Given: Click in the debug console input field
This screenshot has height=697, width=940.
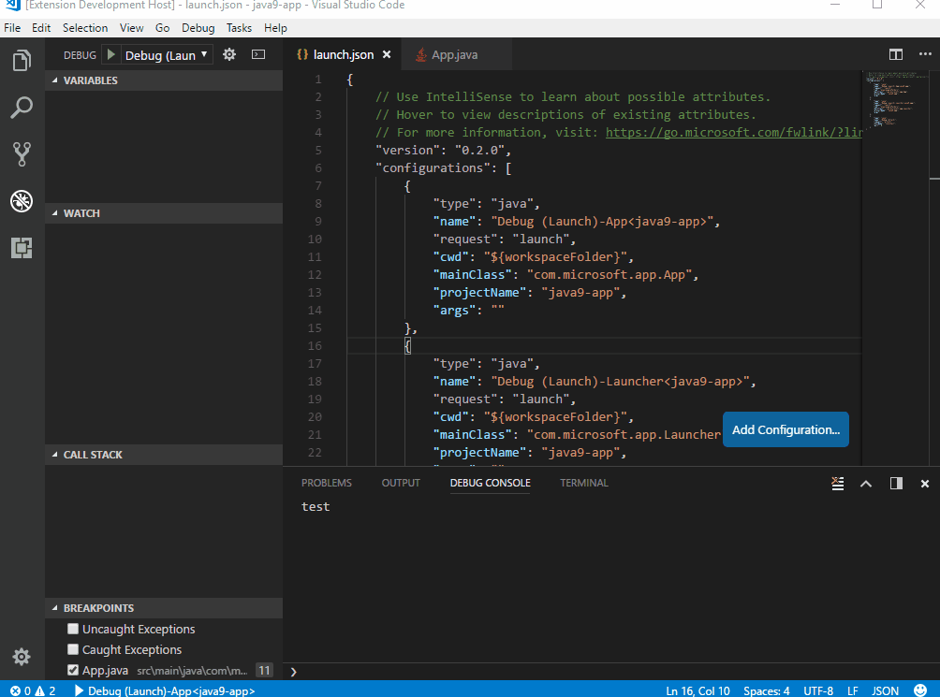Looking at the screenshot, I should click(x=609, y=672).
